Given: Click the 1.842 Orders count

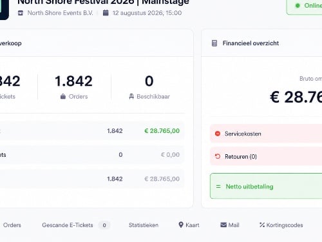Looking at the screenshot, I should tap(73, 81).
